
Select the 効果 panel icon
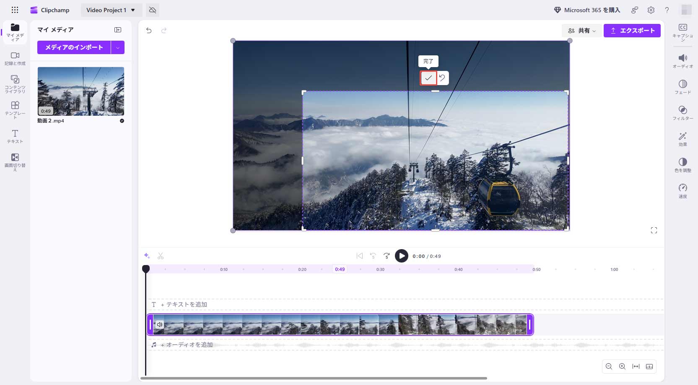[x=683, y=139]
